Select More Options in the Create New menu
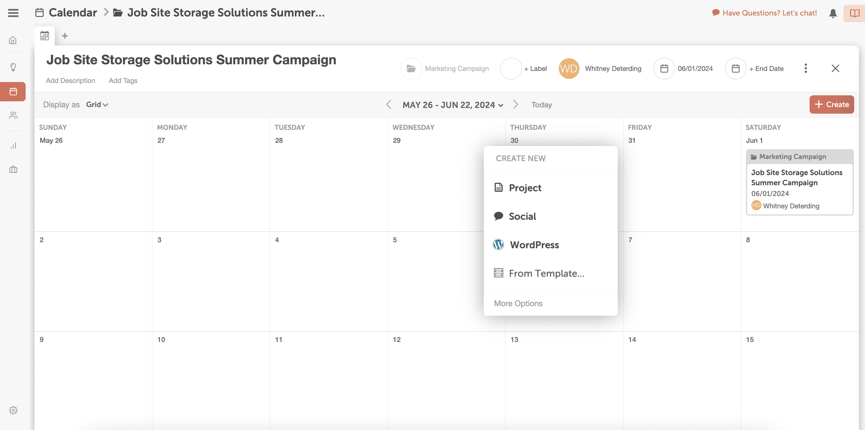This screenshot has width=865, height=430. [x=518, y=303]
